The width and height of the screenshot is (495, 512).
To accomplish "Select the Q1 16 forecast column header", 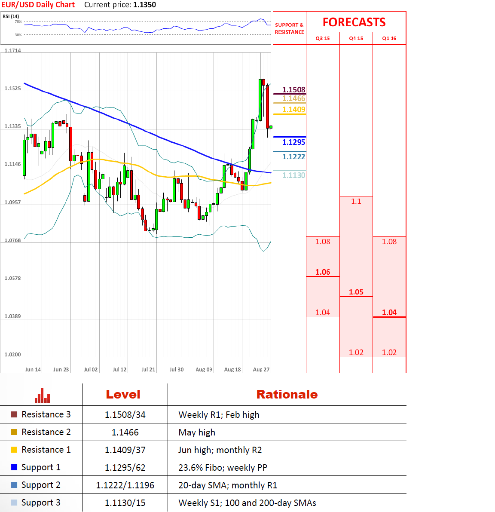I will click(x=389, y=38).
